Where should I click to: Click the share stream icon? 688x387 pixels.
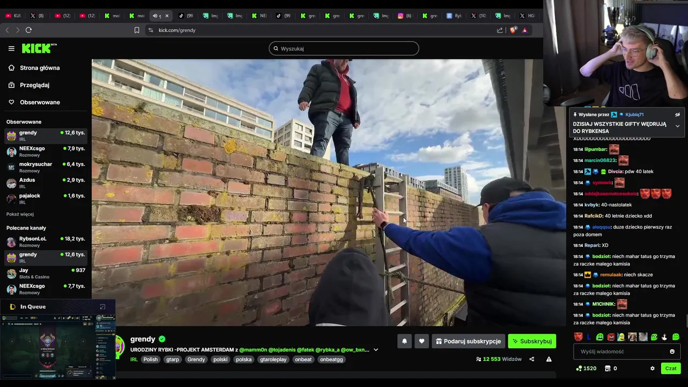(532, 359)
